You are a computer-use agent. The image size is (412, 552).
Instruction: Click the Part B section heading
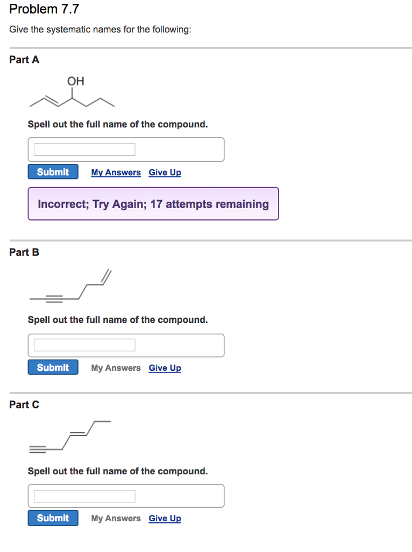coord(24,252)
